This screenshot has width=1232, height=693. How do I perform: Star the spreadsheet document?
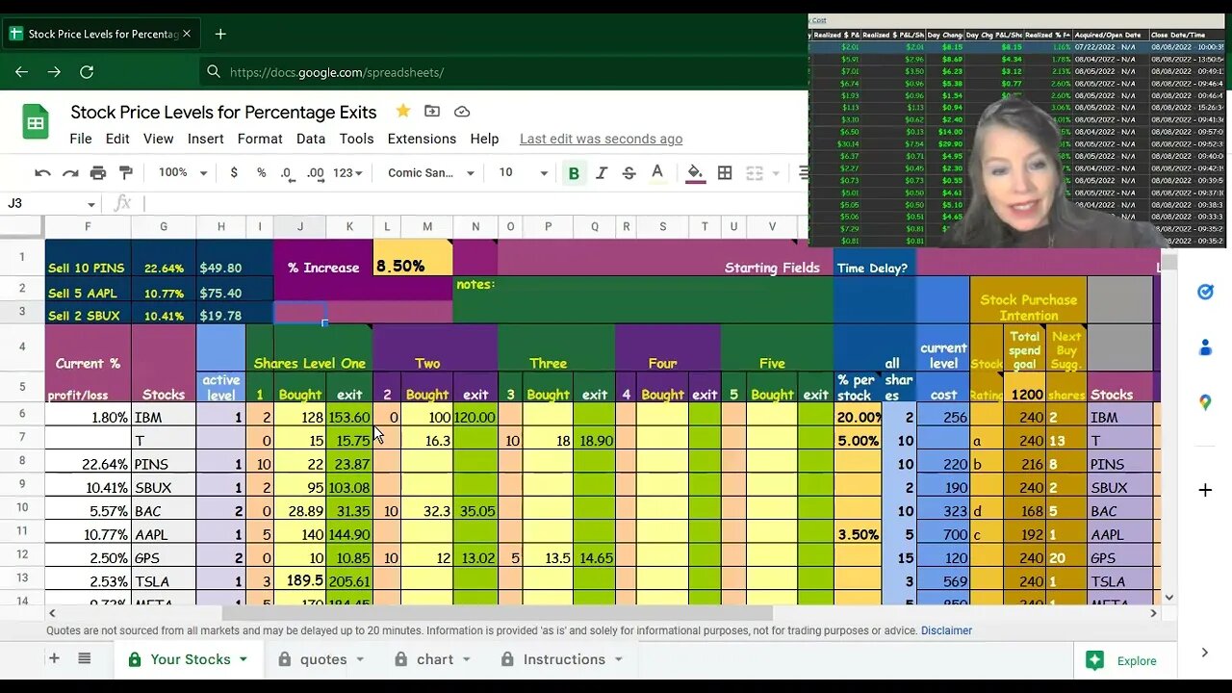[402, 112]
